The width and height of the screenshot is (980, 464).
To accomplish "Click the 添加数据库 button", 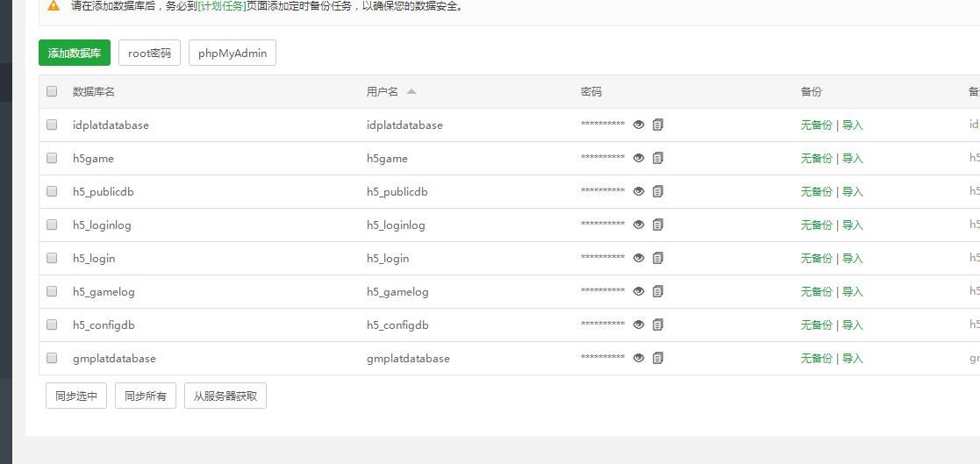I will [75, 54].
